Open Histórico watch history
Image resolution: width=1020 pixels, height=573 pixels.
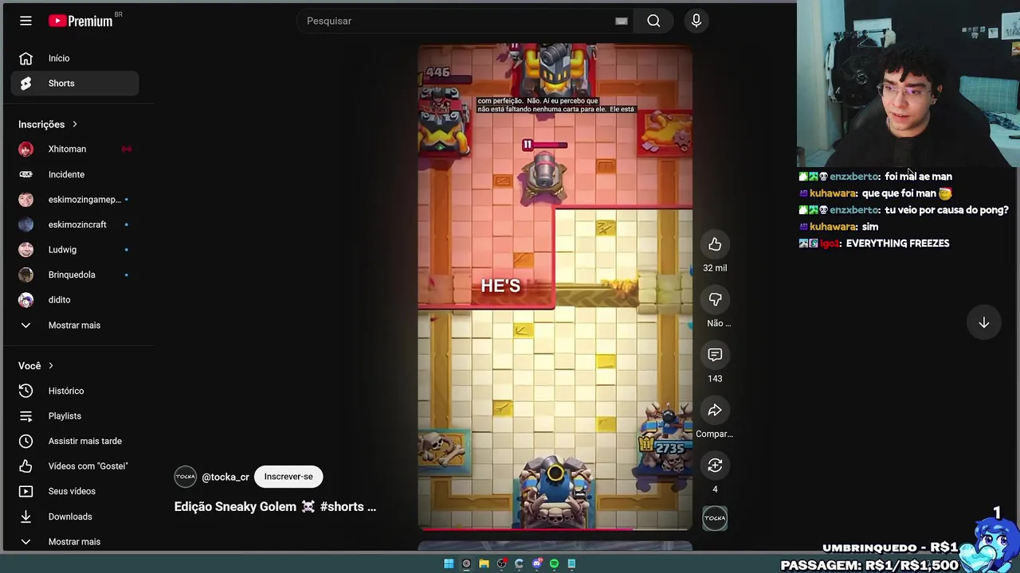(x=75, y=391)
